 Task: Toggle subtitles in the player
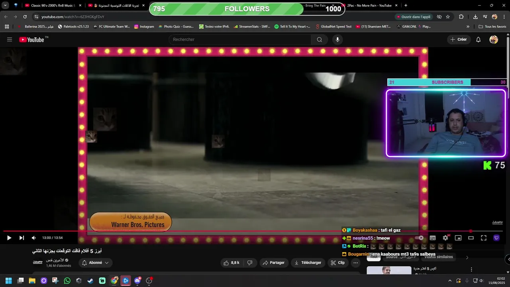[433, 238]
